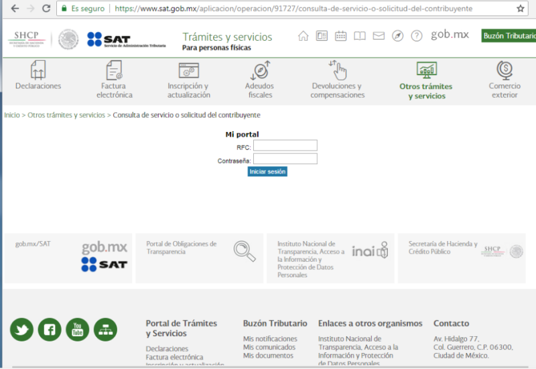Open the Adeudos fiscales menu
536x369 pixels.
[260, 80]
